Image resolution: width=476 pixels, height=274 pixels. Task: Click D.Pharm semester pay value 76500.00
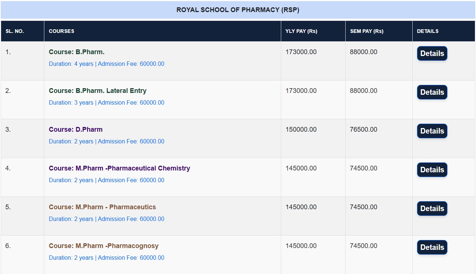(x=363, y=130)
